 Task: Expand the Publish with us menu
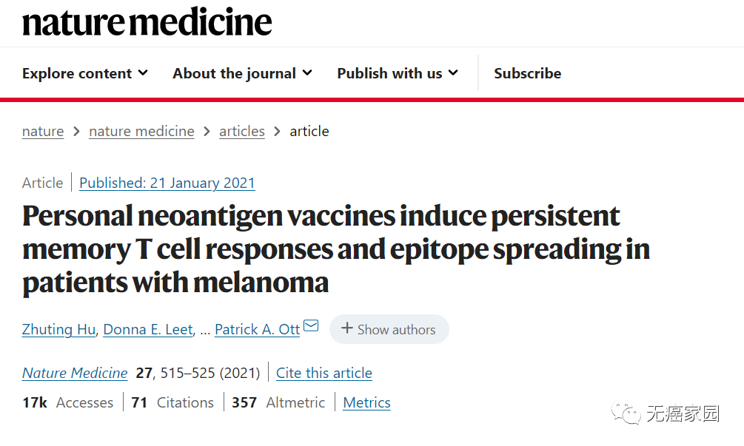(x=398, y=73)
